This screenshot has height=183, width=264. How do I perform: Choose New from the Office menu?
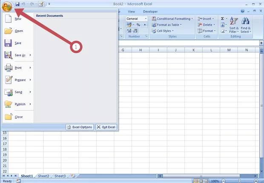pos(18,19)
